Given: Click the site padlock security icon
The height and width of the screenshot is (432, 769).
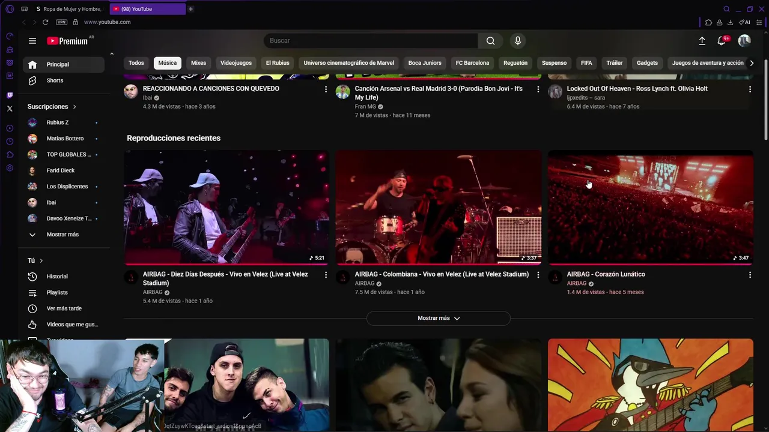Looking at the screenshot, I should pos(75,22).
